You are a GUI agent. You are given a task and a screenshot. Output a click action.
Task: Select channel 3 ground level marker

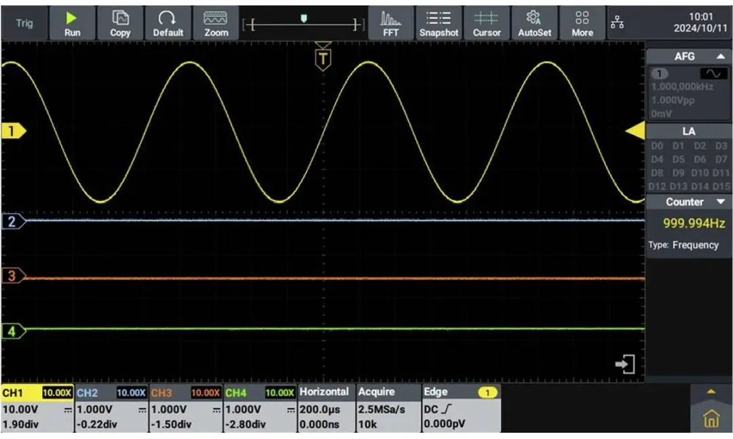click(x=13, y=276)
